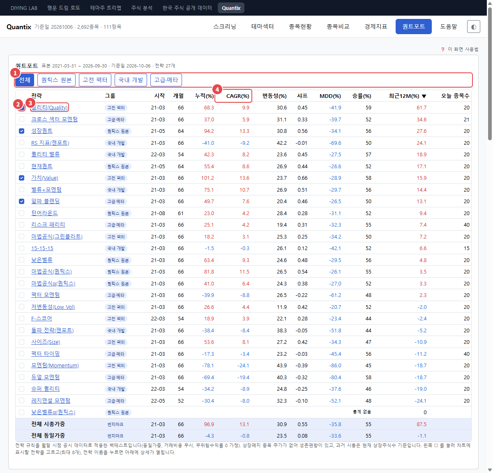Open the 사이즈(Size) strategy link
The image size is (493, 473).
tap(46, 342)
